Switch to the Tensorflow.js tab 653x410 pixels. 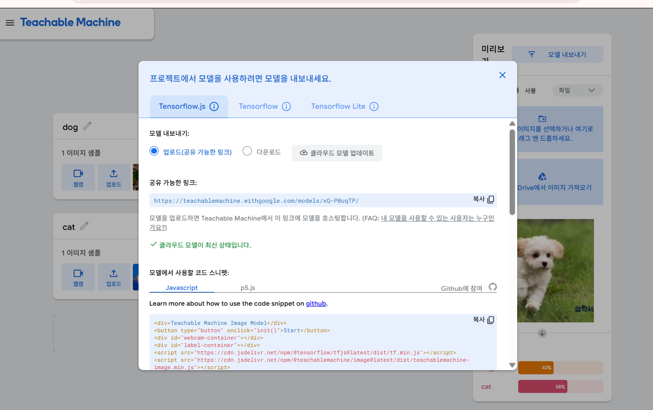189,106
